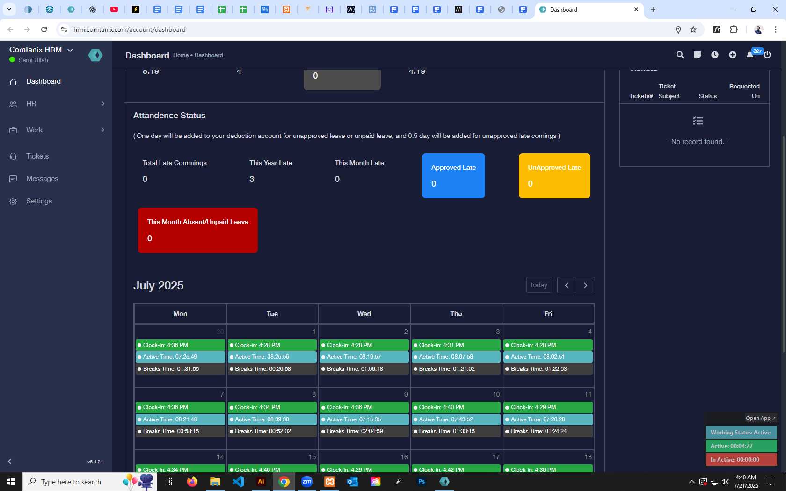Go to previous month in calendar
Viewport: 786px width, 491px height.
click(567, 285)
